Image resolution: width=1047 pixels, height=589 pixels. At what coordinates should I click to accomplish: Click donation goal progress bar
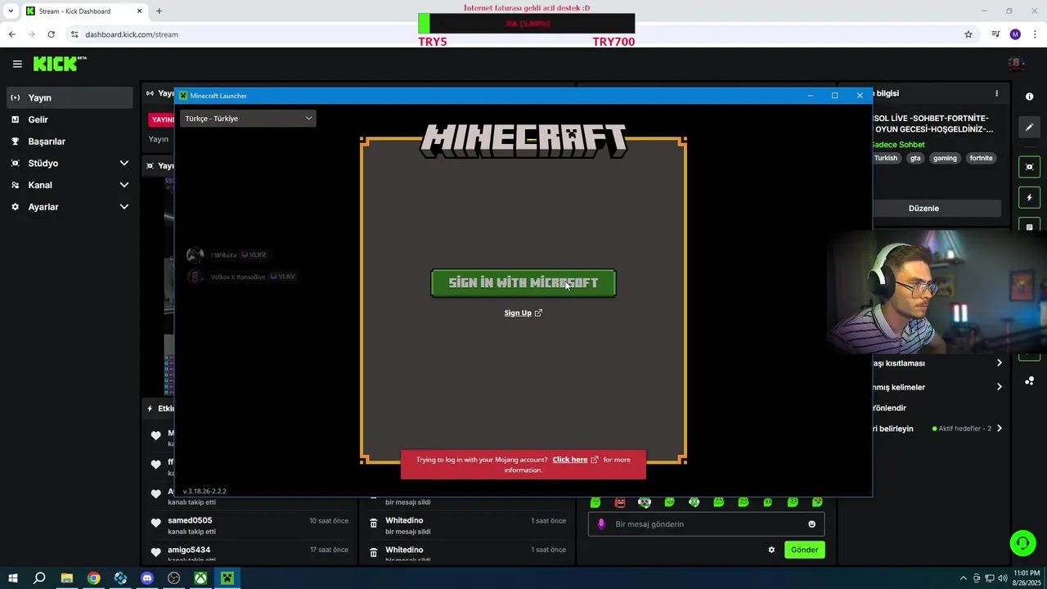point(526,24)
